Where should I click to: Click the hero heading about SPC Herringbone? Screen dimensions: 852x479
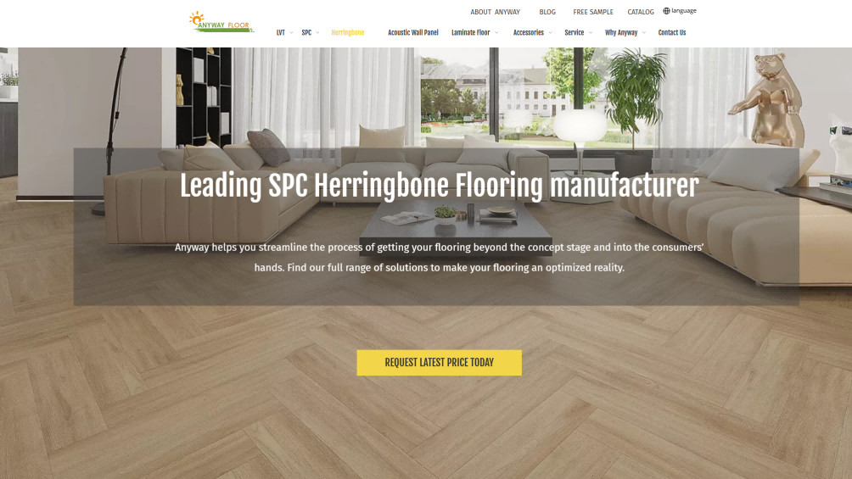[439, 186]
